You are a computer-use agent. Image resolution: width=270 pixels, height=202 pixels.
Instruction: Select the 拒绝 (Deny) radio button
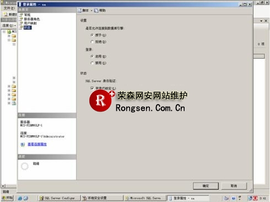(92, 42)
